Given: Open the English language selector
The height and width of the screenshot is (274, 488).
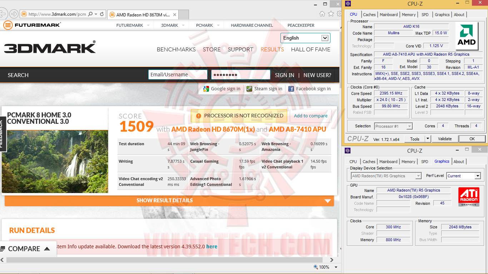Looking at the screenshot, I should click(305, 38).
